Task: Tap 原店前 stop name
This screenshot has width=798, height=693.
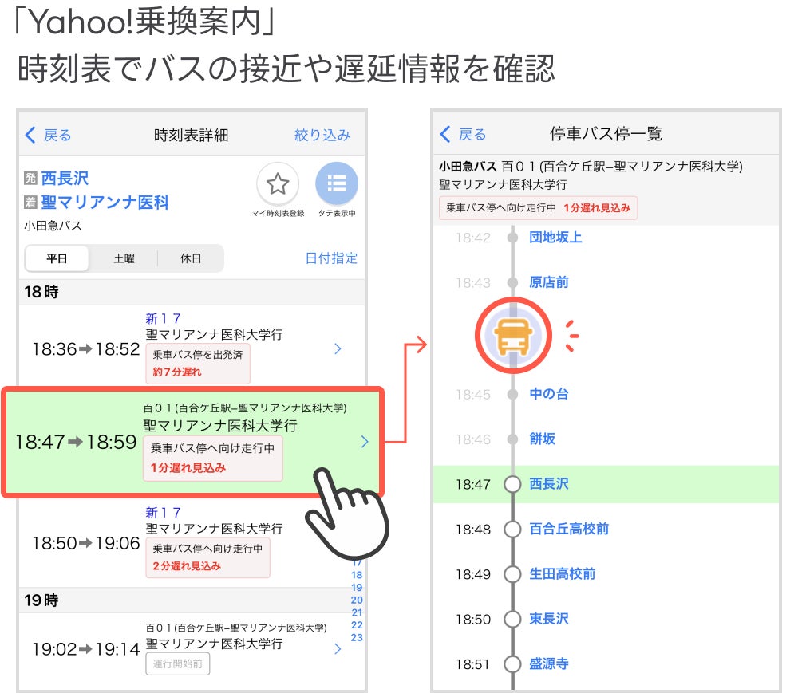Action: click(549, 282)
